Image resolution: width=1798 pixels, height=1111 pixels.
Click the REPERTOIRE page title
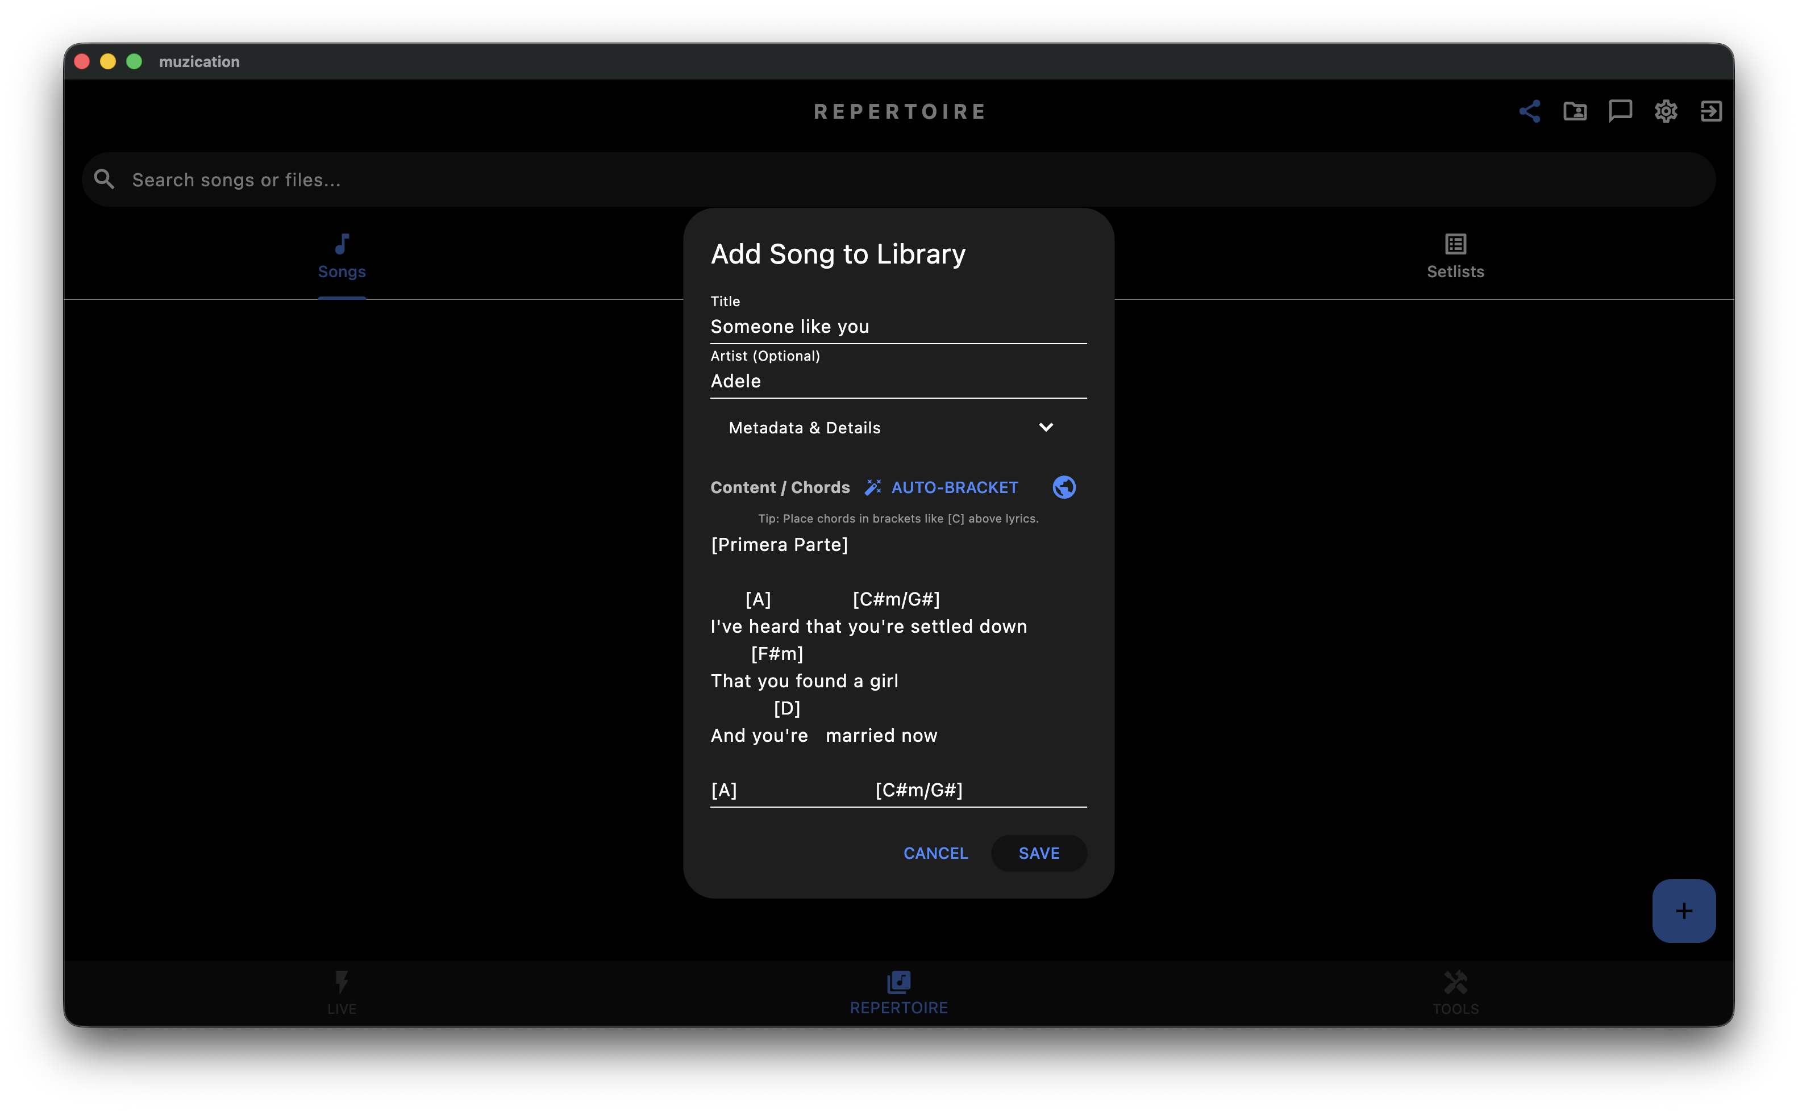click(x=899, y=111)
